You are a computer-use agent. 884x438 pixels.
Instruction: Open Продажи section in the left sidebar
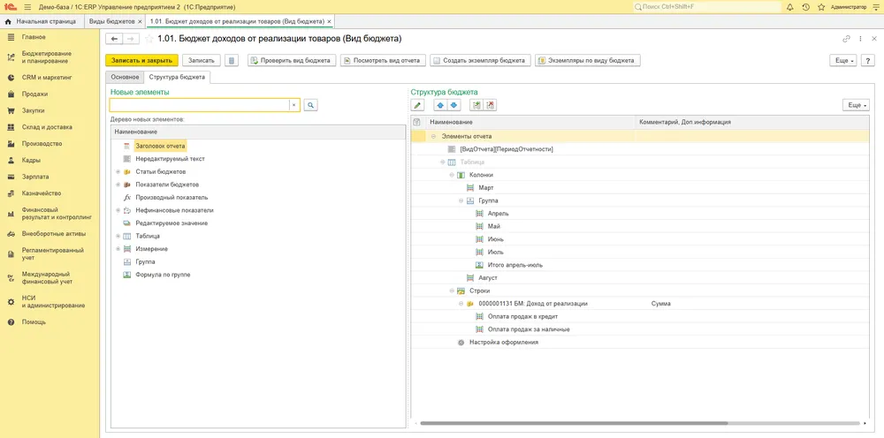point(35,94)
